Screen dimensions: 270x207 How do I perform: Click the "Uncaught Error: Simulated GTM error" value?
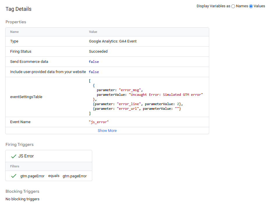click(x=166, y=95)
